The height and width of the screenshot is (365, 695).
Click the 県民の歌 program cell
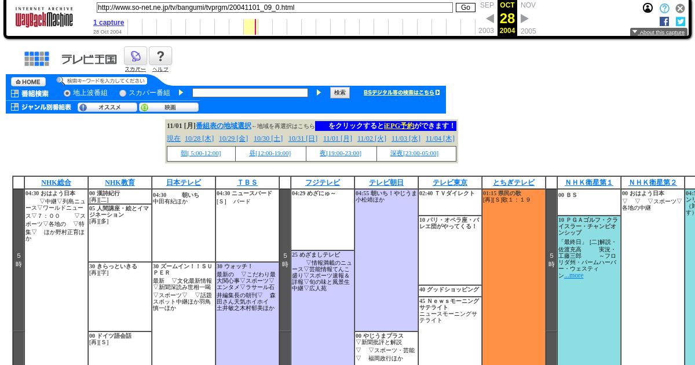click(514, 277)
